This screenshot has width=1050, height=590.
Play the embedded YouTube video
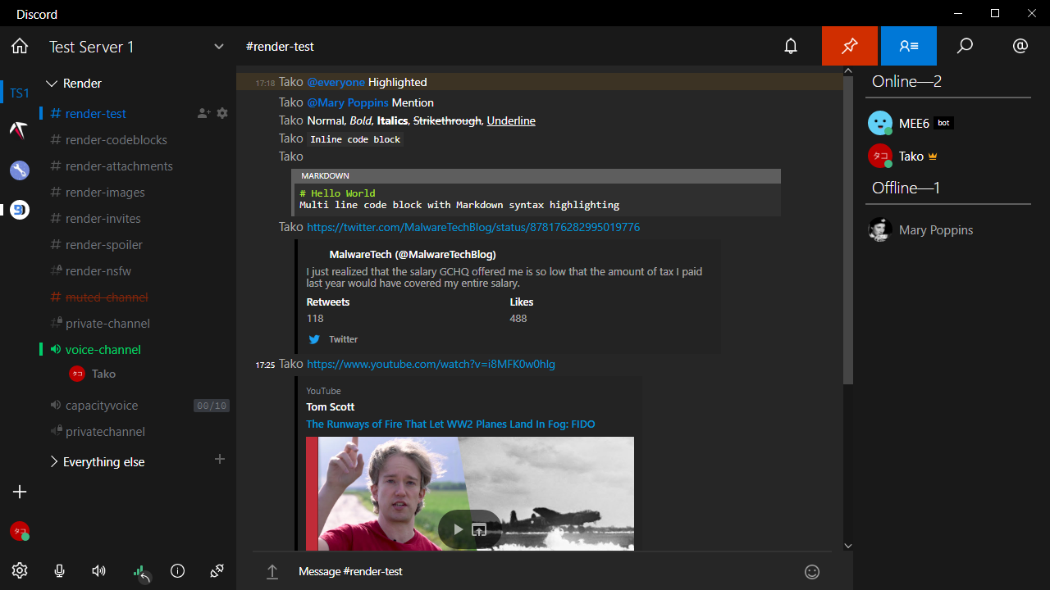pos(459,529)
